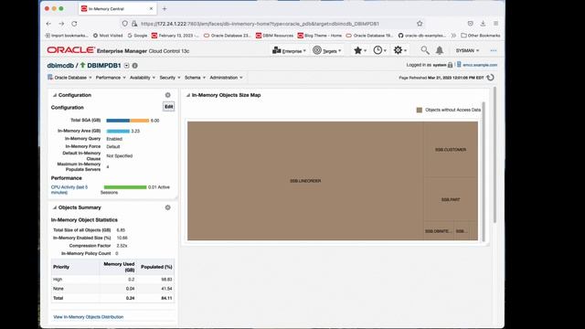
Task: Click the Populated (%) column header
Action: point(156,267)
